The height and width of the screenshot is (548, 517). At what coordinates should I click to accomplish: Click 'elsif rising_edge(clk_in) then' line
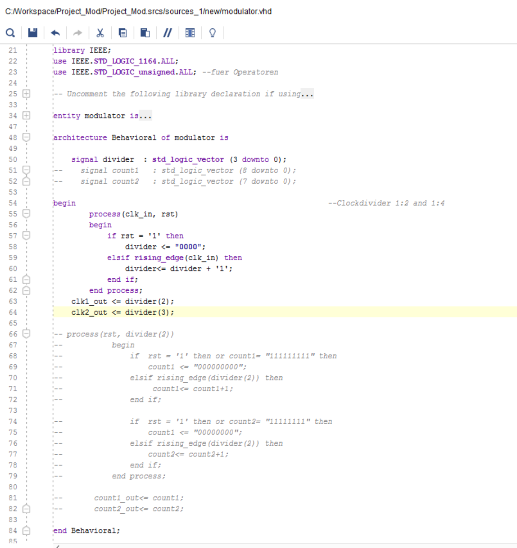pos(175,258)
